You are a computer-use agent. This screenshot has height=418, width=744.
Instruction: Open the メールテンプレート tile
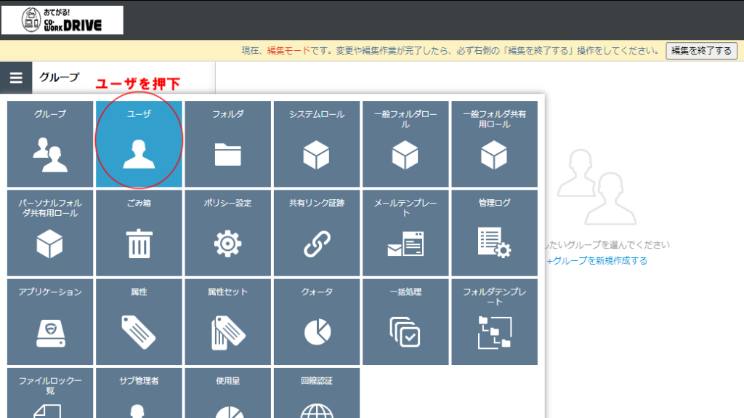tap(405, 233)
